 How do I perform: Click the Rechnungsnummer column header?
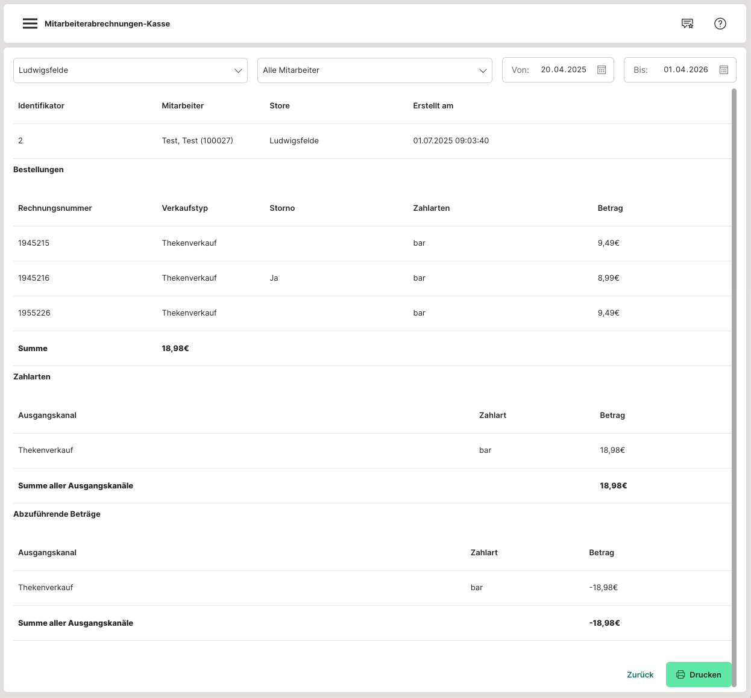tap(55, 208)
